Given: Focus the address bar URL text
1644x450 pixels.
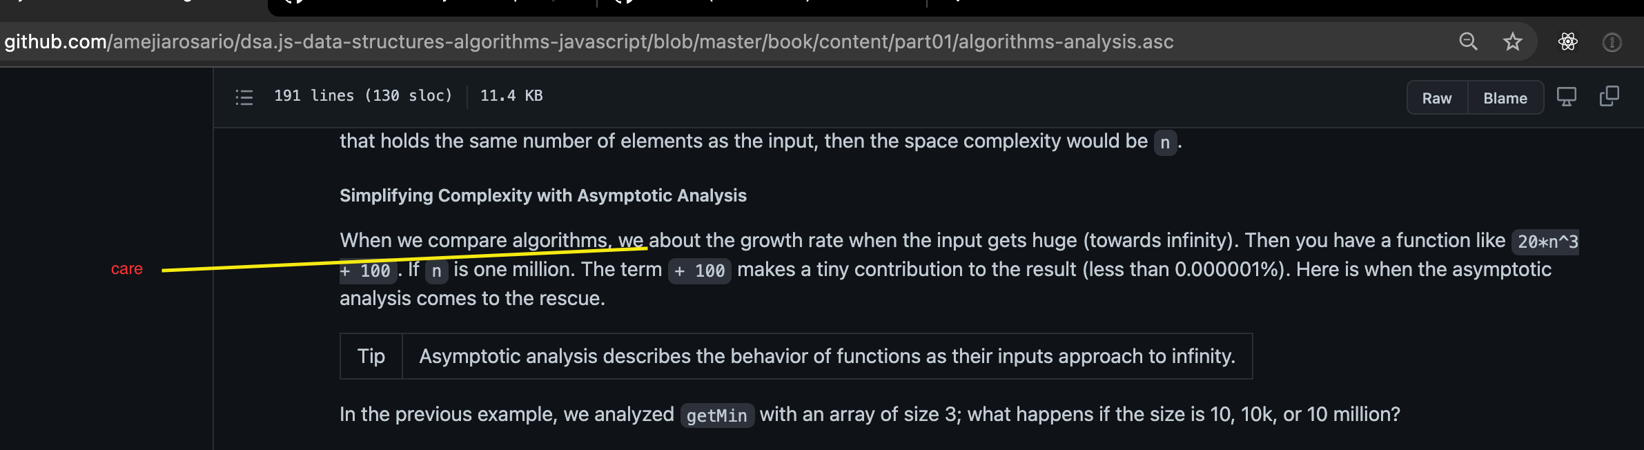Looking at the screenshot, I should coord(589,41).
